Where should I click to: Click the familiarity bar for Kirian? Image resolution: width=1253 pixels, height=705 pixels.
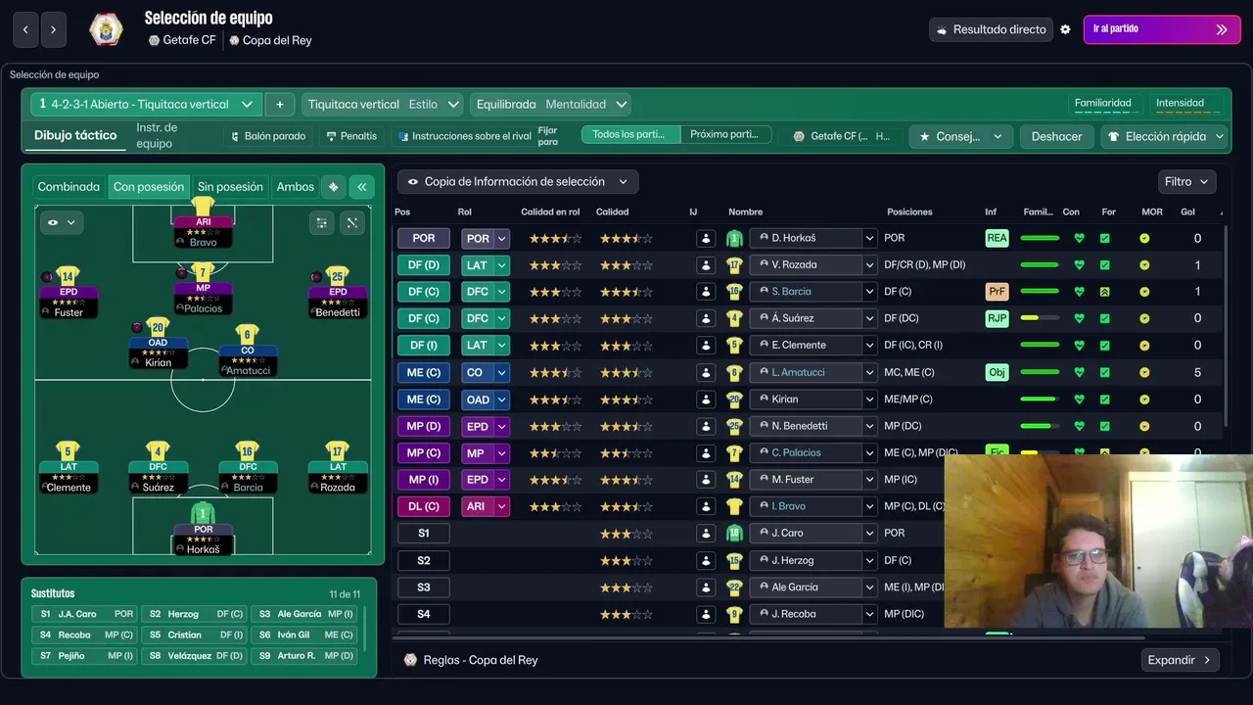click(x=1040, y=399)
